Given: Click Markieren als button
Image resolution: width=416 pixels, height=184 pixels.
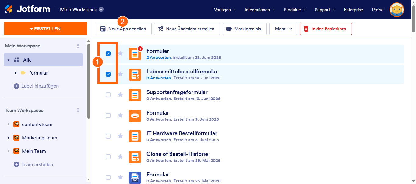Looking at the screenshot, I should 245,29.
